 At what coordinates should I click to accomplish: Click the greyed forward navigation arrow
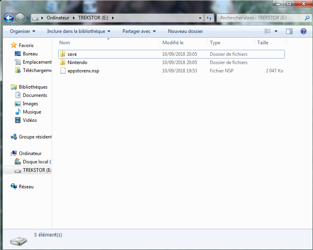click(20, 18)
